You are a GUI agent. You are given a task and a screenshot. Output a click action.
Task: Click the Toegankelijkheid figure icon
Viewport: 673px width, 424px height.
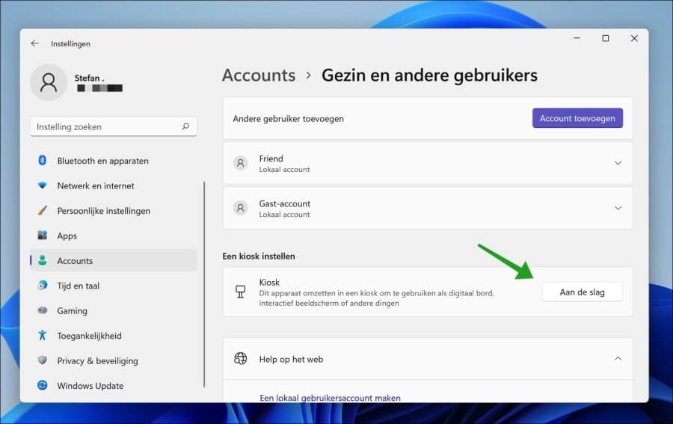pos(42,335)
